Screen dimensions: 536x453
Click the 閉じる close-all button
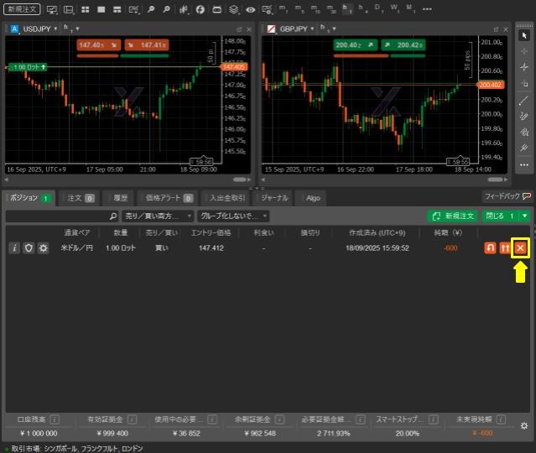click(500, 216)
